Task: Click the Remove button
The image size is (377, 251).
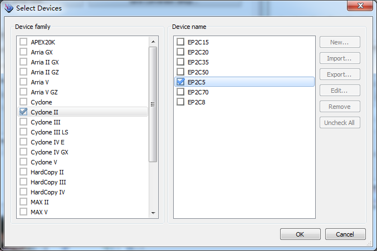Action: pyautogui.click(x=340, y=107)
